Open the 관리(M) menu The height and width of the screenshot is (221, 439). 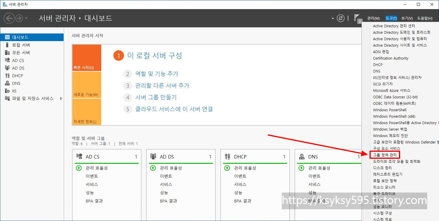tap(373, 18)
